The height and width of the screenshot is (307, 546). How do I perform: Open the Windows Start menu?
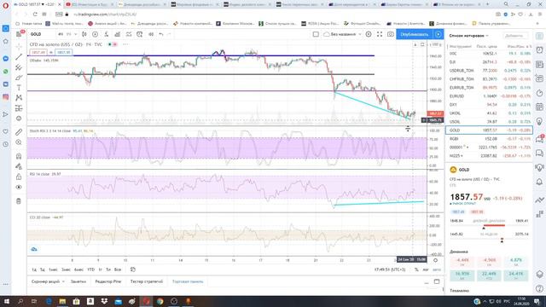(x=6, y=301)
